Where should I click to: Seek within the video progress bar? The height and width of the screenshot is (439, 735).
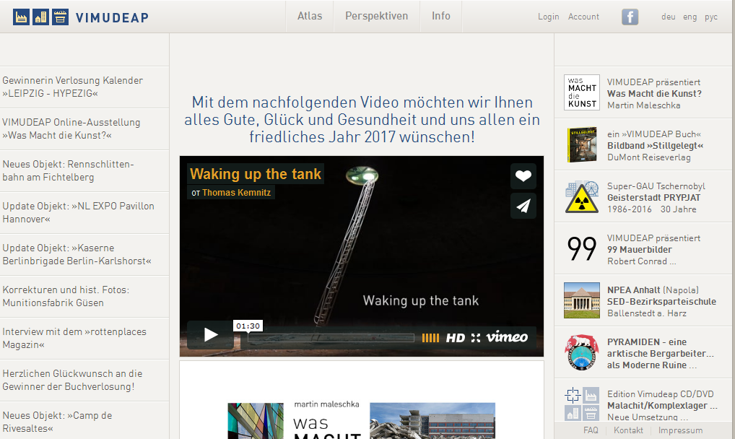(x=331, y=338)
